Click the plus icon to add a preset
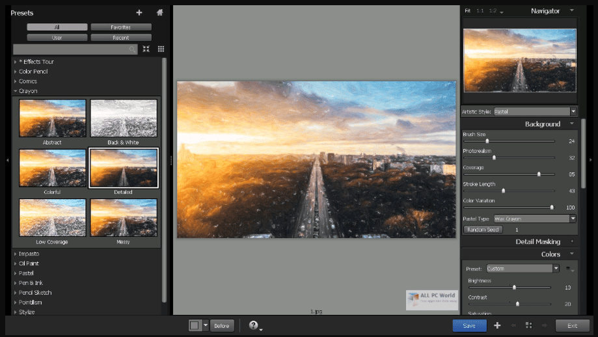Screen dimensions: 598x337 [139, 12]
